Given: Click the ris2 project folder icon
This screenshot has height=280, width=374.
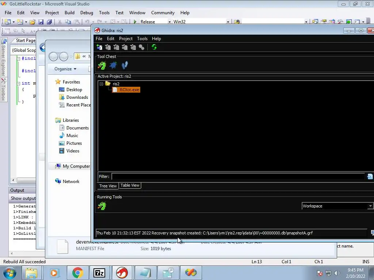Looking at the screenshot, I should [108, 83].
